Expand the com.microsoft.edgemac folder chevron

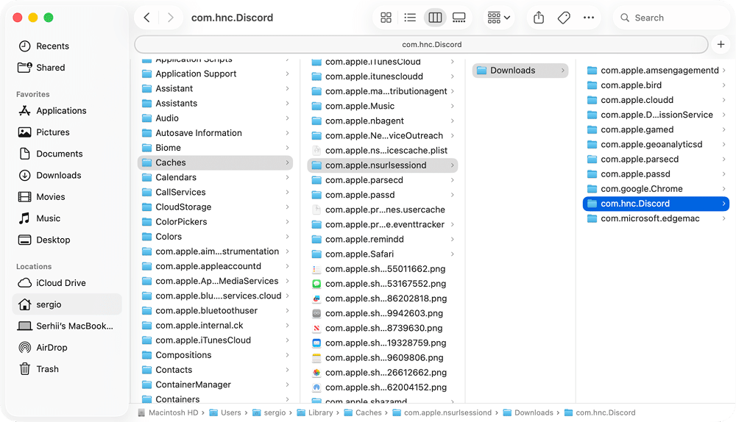(723, 218)
